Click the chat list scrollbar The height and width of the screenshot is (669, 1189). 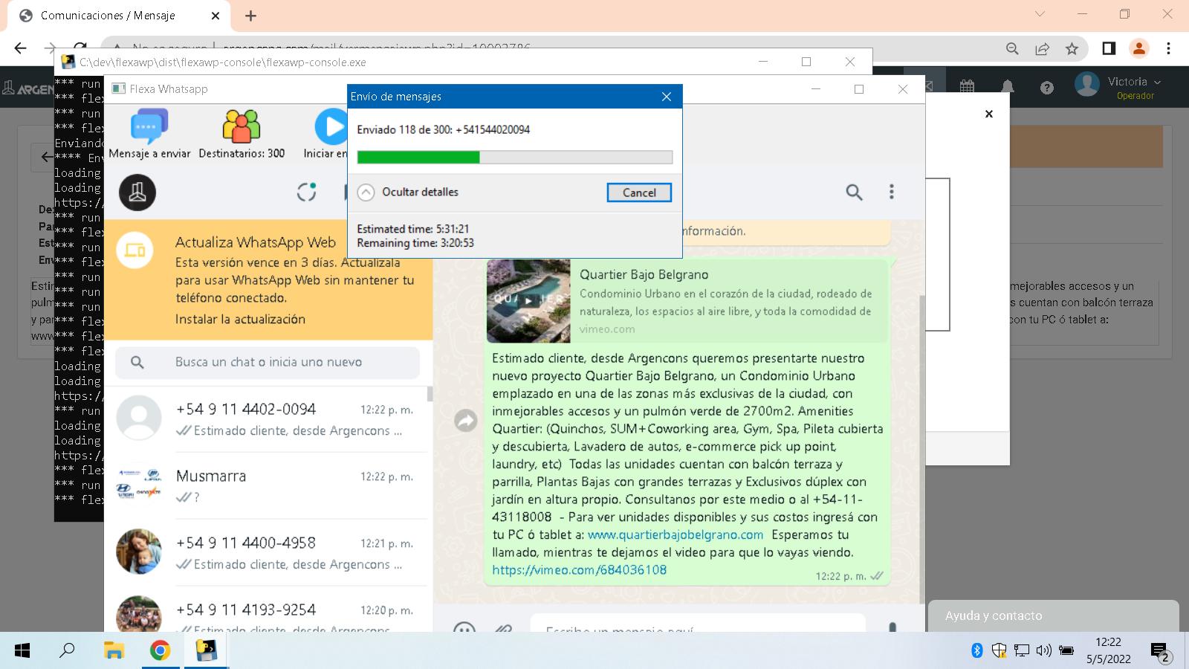click(x=430, y=395)
